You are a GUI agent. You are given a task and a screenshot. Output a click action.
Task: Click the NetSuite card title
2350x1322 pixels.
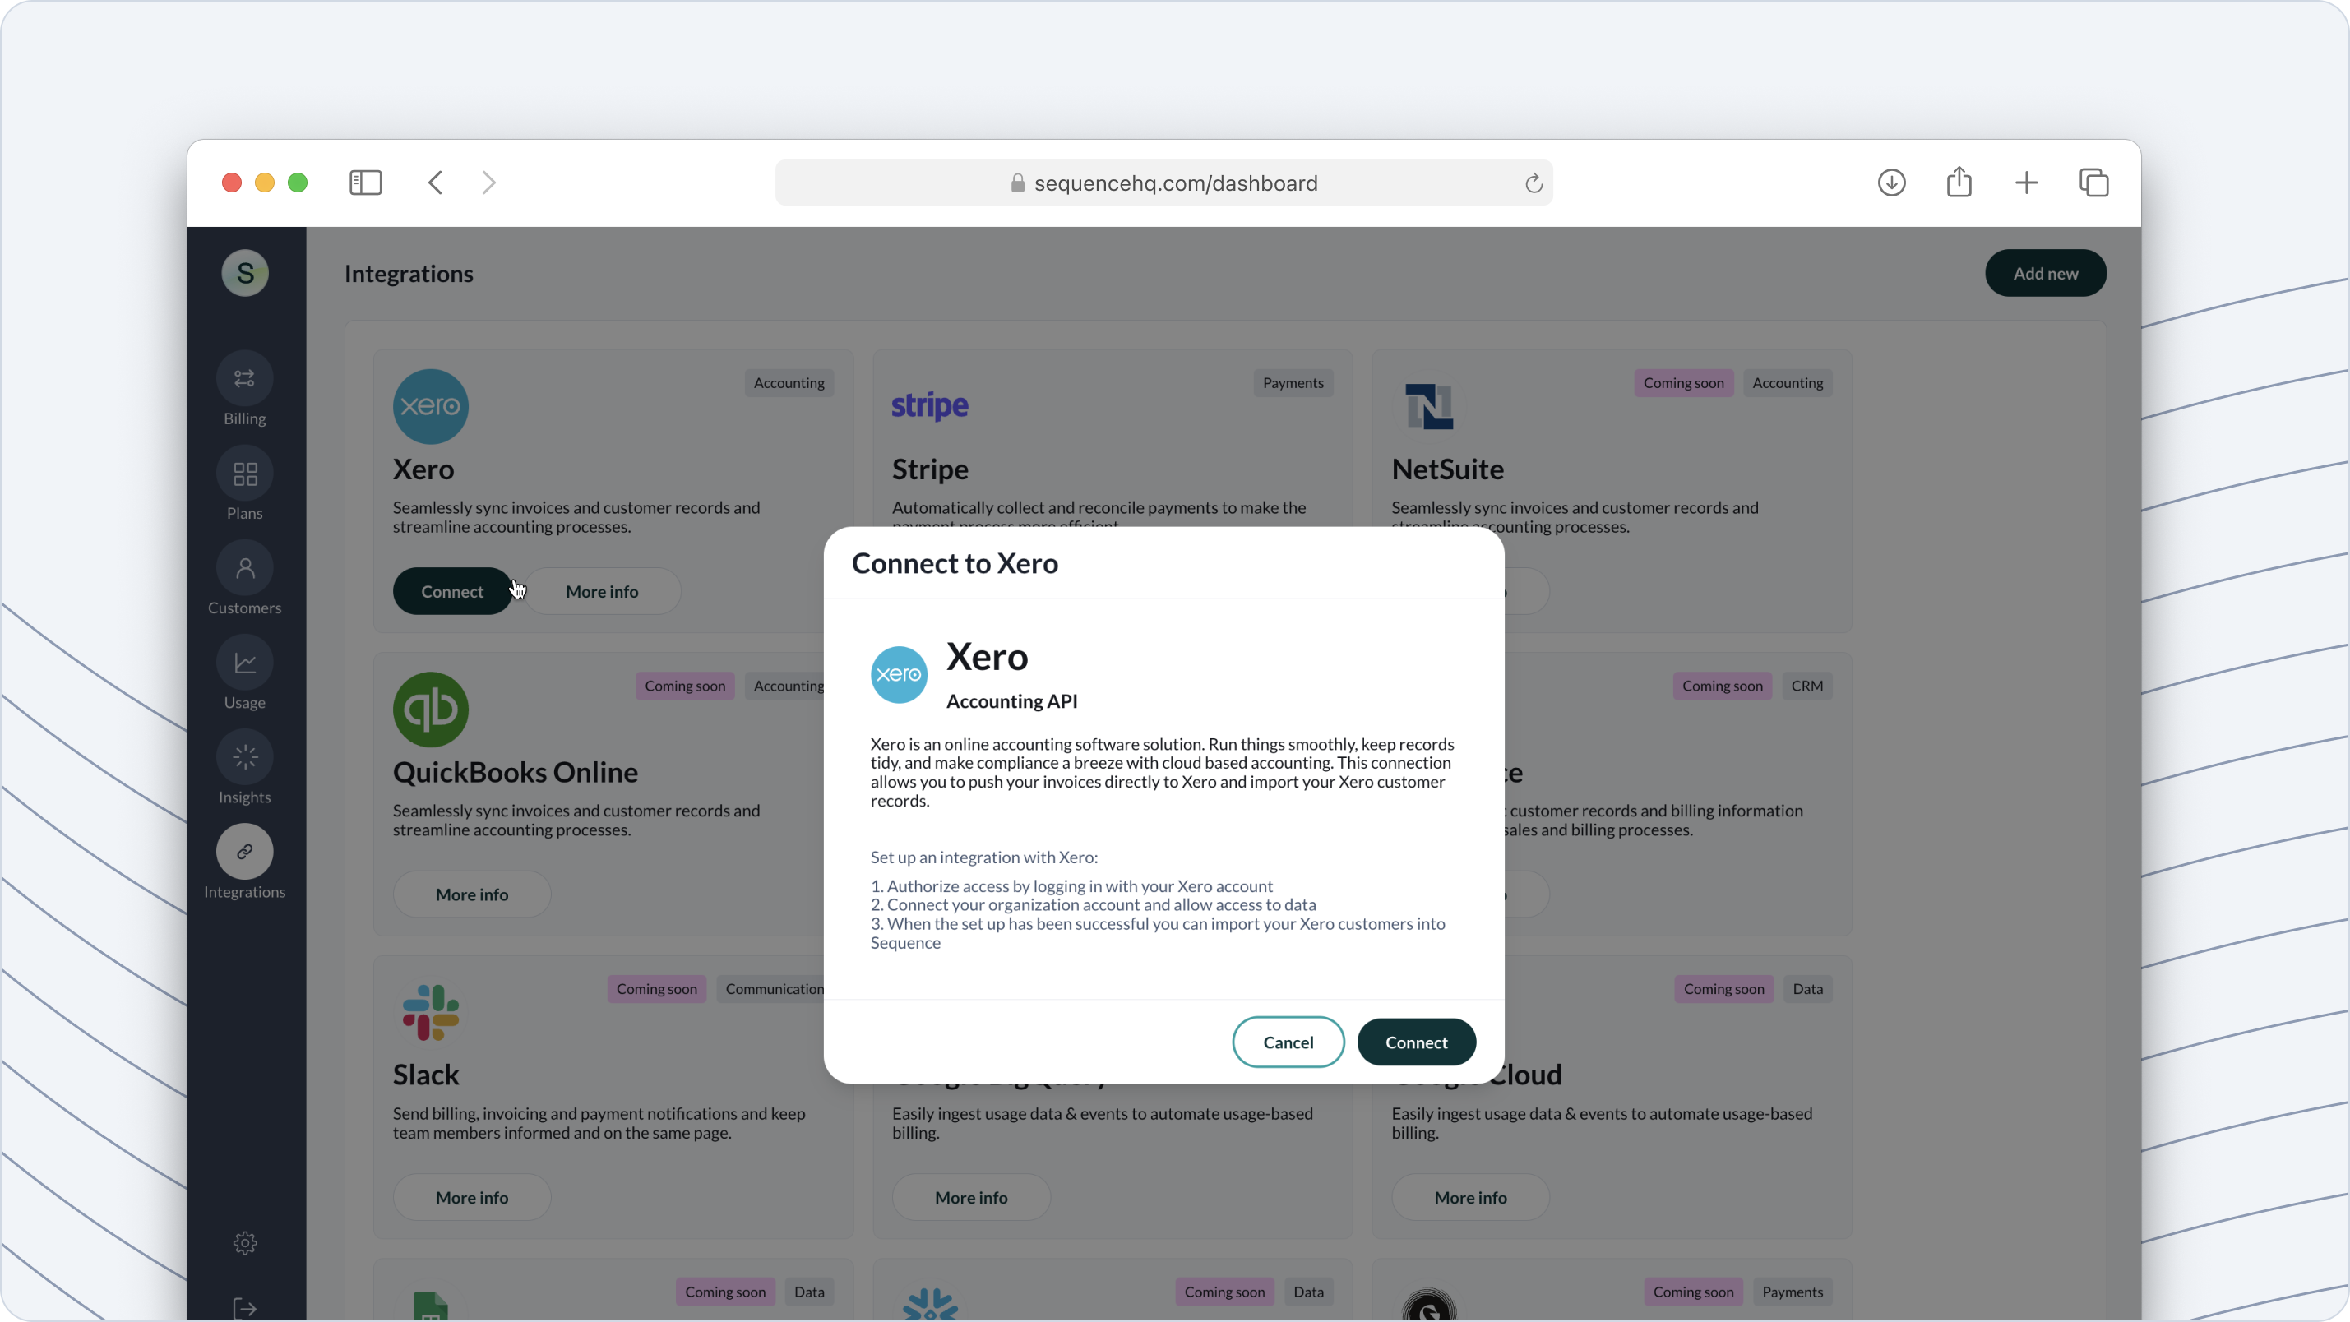click(1448, 469)
